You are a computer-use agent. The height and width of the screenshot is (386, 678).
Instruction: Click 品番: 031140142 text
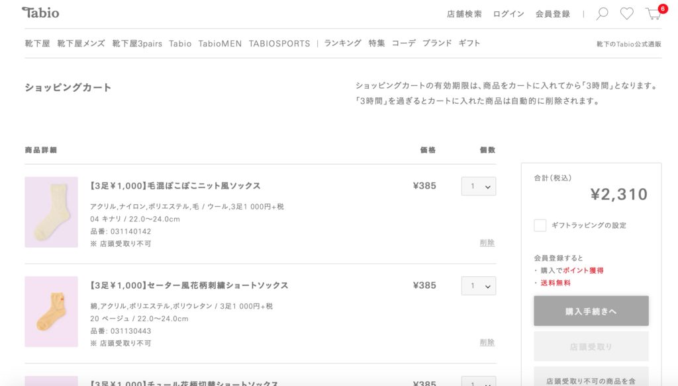click(121, 231)
